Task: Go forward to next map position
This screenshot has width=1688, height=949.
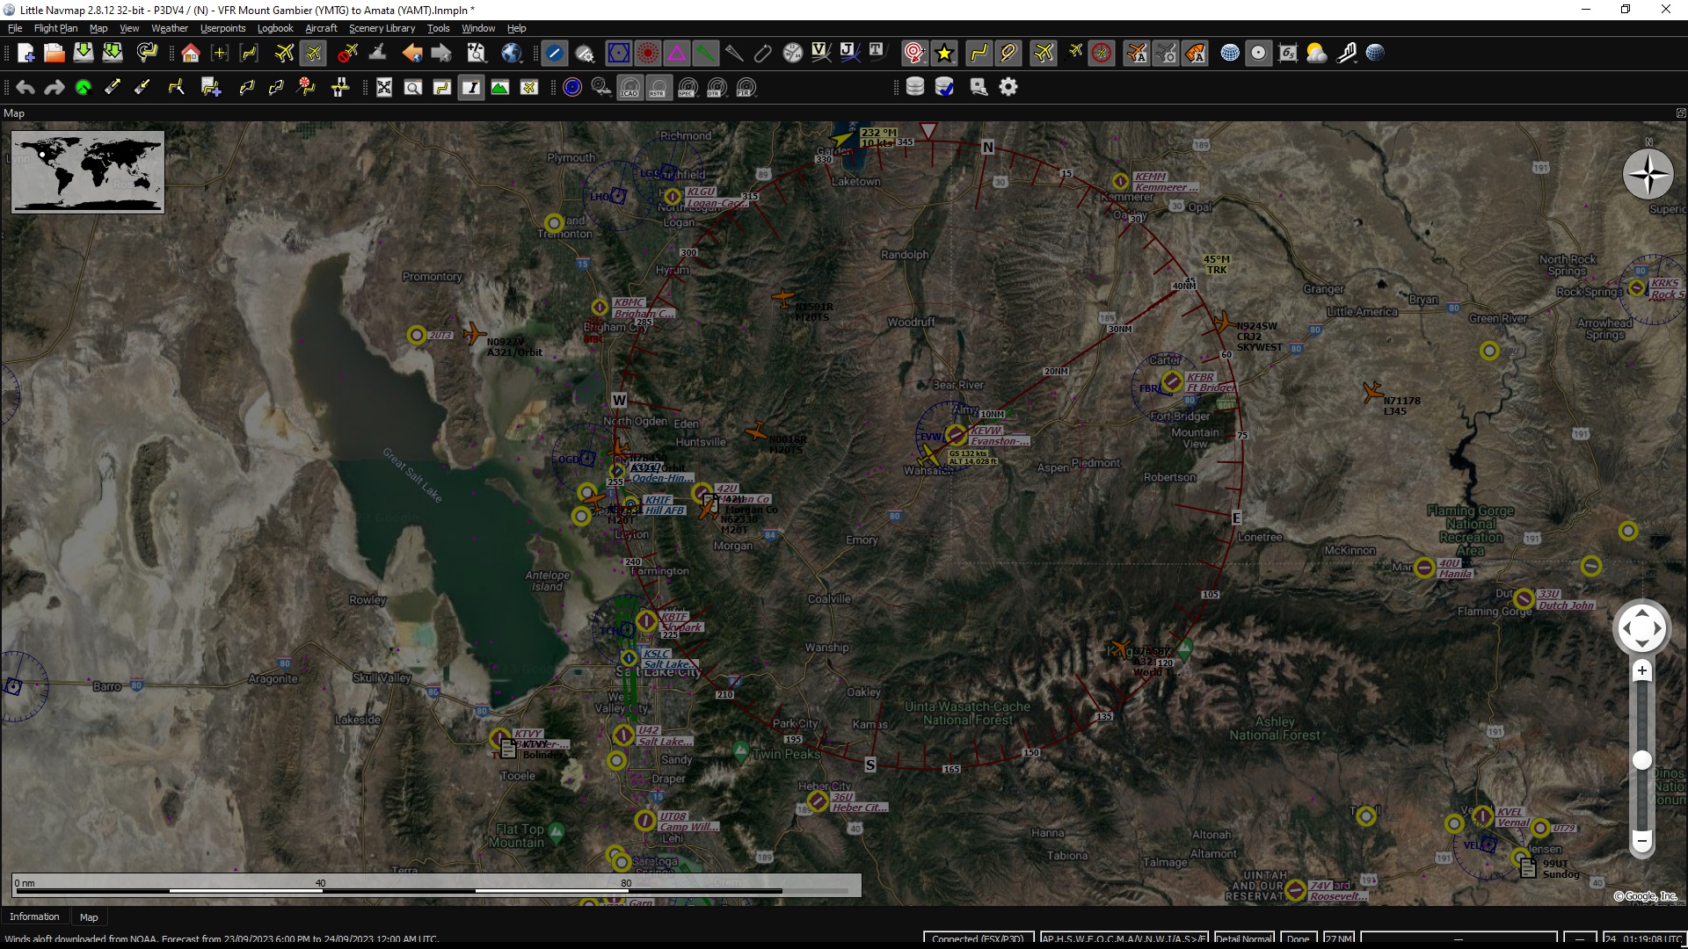Action: [x=441, y=54]
